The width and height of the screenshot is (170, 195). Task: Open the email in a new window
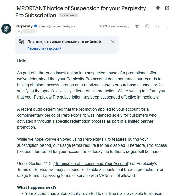(x=167, y=8)
